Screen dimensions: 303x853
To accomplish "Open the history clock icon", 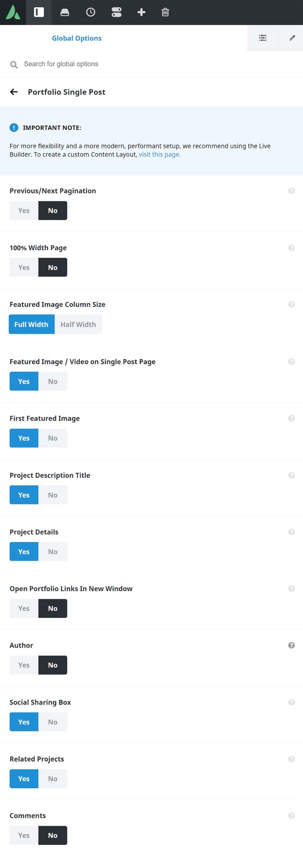I will (91, 12).
